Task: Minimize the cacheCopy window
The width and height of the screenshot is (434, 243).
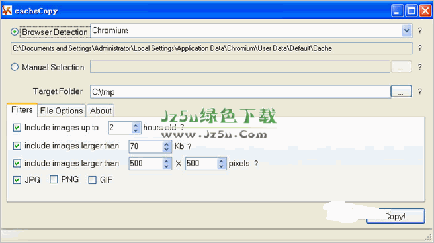Action: click(x=397, y=11)
